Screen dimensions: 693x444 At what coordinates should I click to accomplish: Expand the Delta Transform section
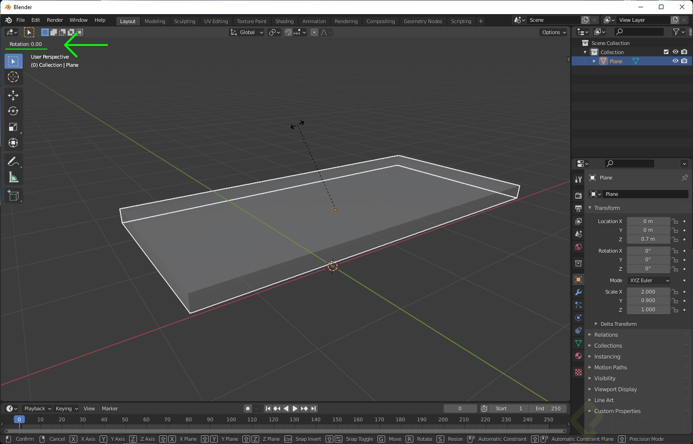pos(618,324)
